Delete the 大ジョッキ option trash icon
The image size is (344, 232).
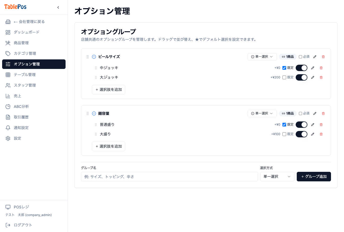point(321,77)
